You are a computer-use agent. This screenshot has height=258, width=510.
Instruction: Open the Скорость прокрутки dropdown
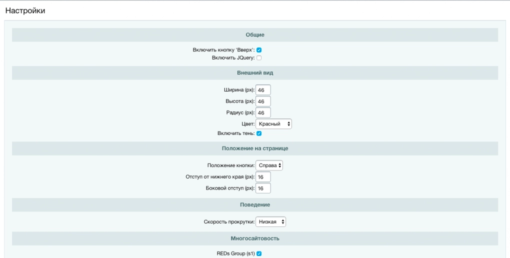tap(270, 222)
